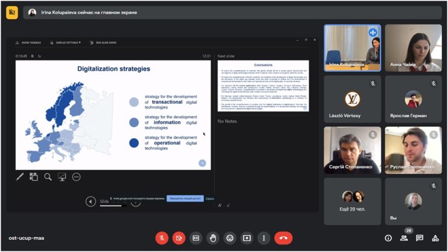The width and height of the screenshot is (448, 252).
Task: Select Ярослав Герман's participant tile
Action: (413, 99)
